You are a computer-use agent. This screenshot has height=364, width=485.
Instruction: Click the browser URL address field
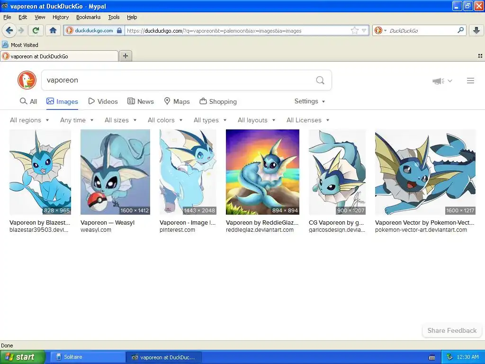[x=237, y=31]
